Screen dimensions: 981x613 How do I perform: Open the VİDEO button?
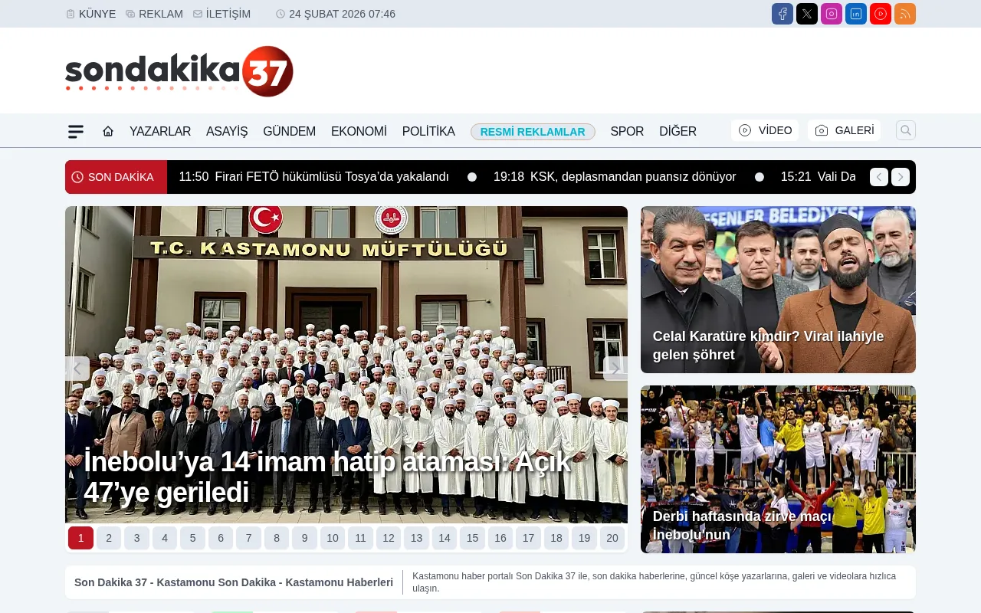click(x=764, y=130)
